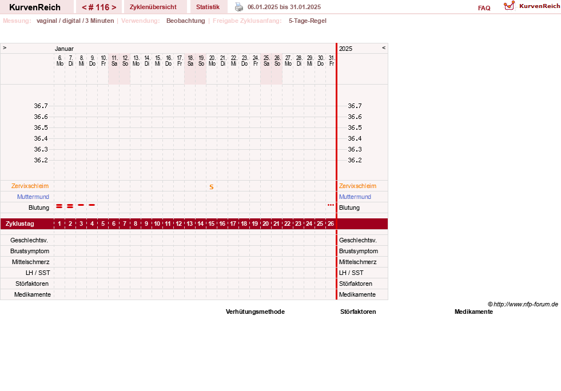Click the right 36.5 temperature axis label
Image resolution: width=561 pixels, height=391 pixels.
355,127
